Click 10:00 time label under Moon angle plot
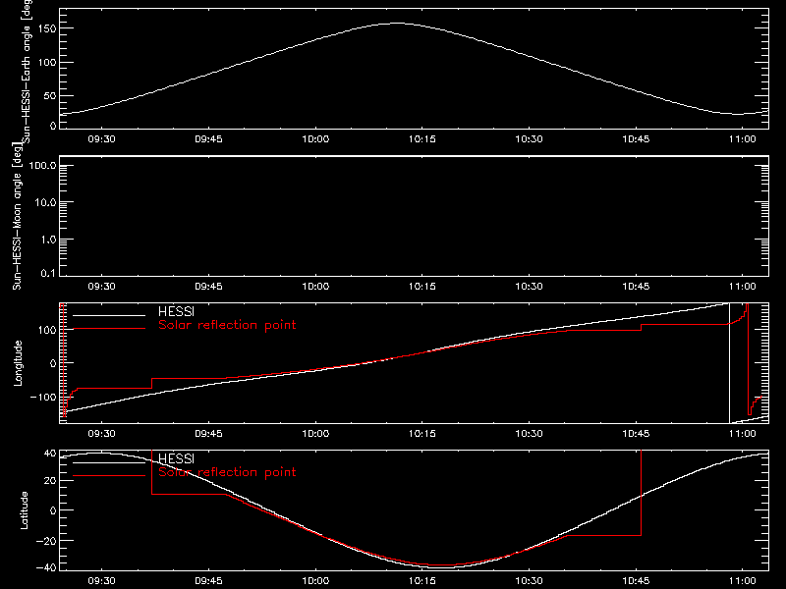Viewport: 786px width, 589px height. point(315,286)
